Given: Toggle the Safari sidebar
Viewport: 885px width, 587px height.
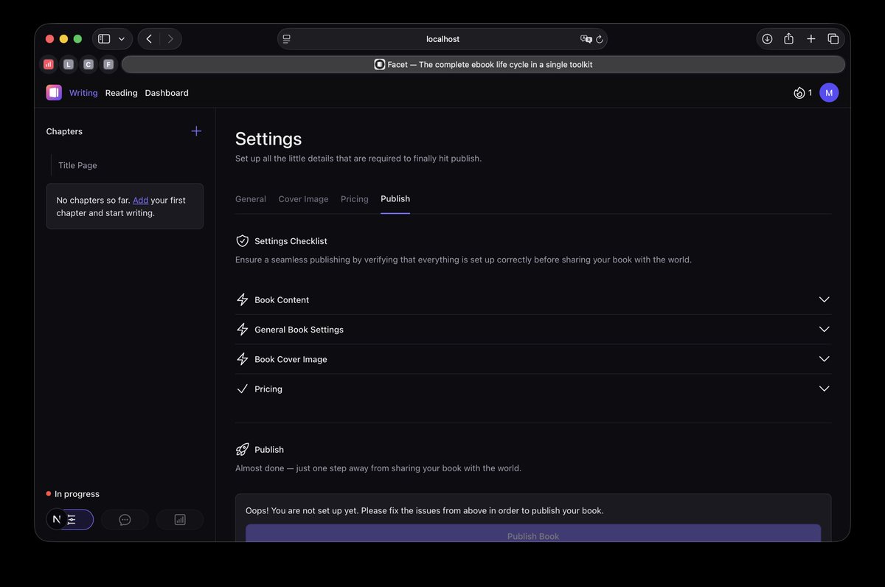Looking at the screenshot, I should click(x=104, y=39).
